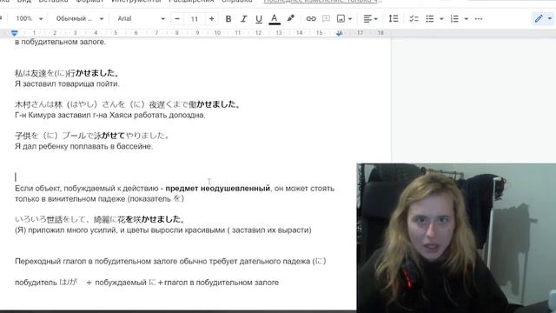Increase font size with plus button
This screenshot has height=313, width=556.
(x=212, y=19)
